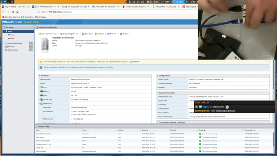The width and height of the screenshot is (277, 156).
Task: Expand the vMotion row
Action: (x=157, y=87)
